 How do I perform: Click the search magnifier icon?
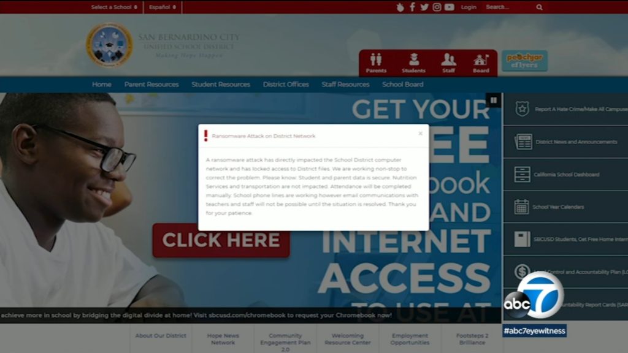[x=540, y=7]
